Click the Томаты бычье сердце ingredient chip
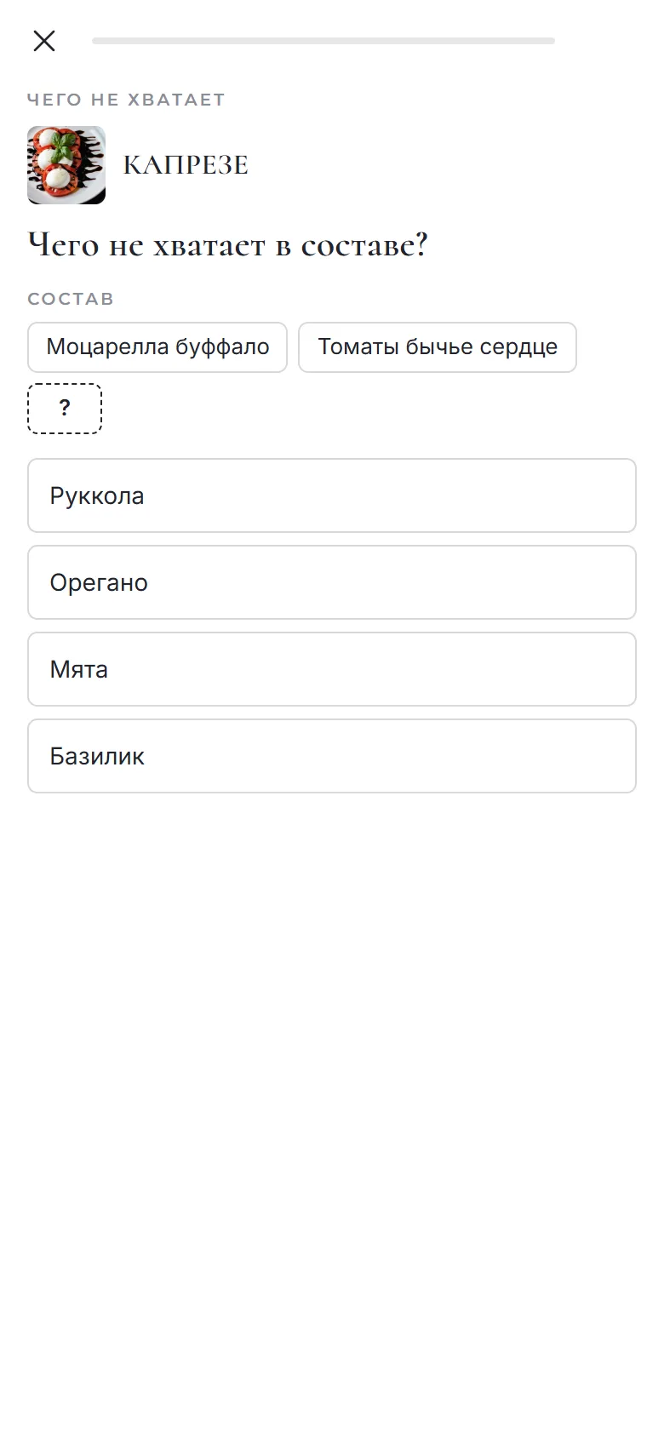 tap(438, 347)
